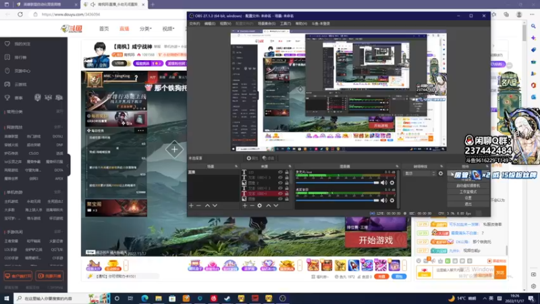The image size is (540, 304).
Task: Click the heart icon in Douyu sidebar
Action: (x=7, y=44)
